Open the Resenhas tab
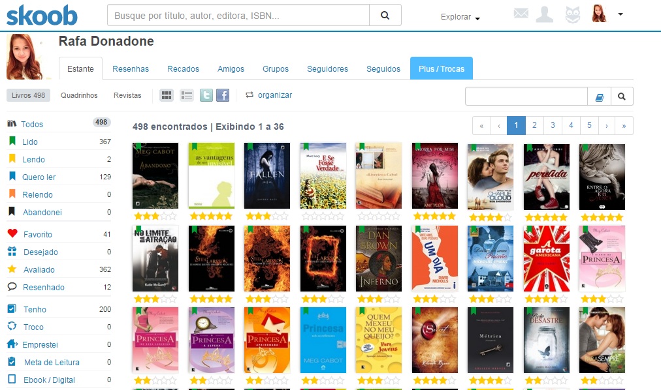661x390 pixels. [131, 68]
